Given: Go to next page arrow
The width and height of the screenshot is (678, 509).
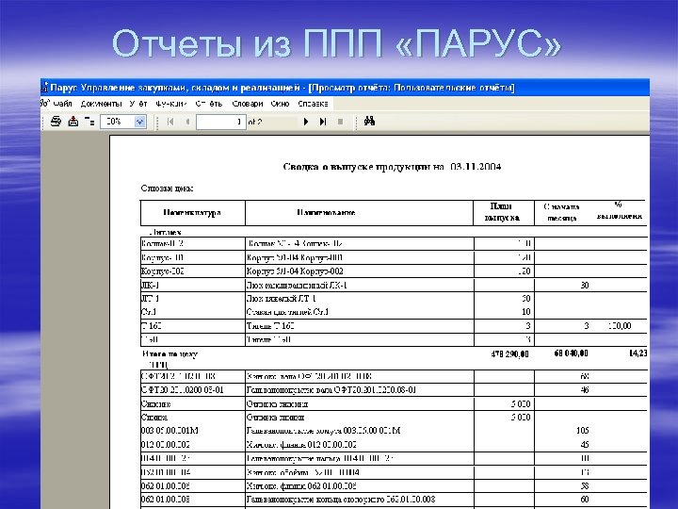Looking at the screenshot, I should click(306, 122).
